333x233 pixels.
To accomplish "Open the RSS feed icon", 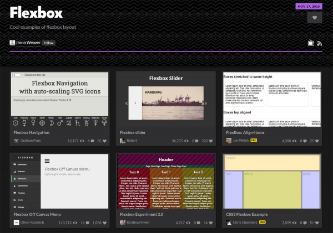I will (x=320, y=43).
